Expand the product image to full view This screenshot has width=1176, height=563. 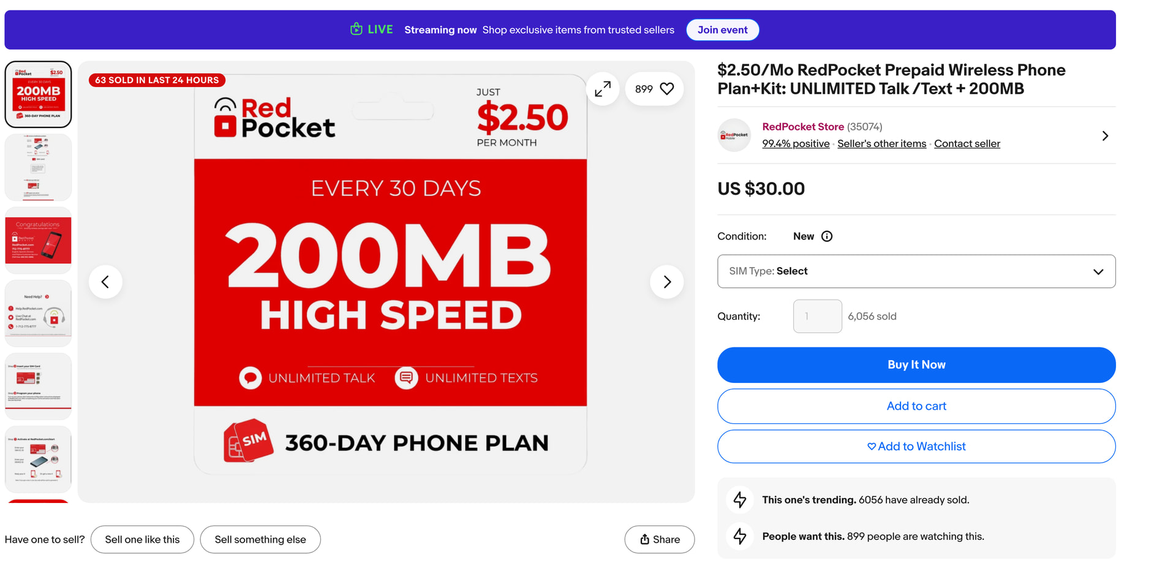[x=603, y=89]
